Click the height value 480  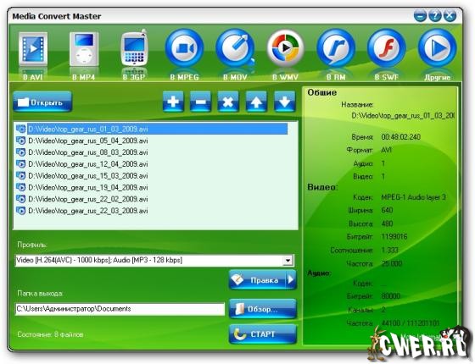pos(387,223)
